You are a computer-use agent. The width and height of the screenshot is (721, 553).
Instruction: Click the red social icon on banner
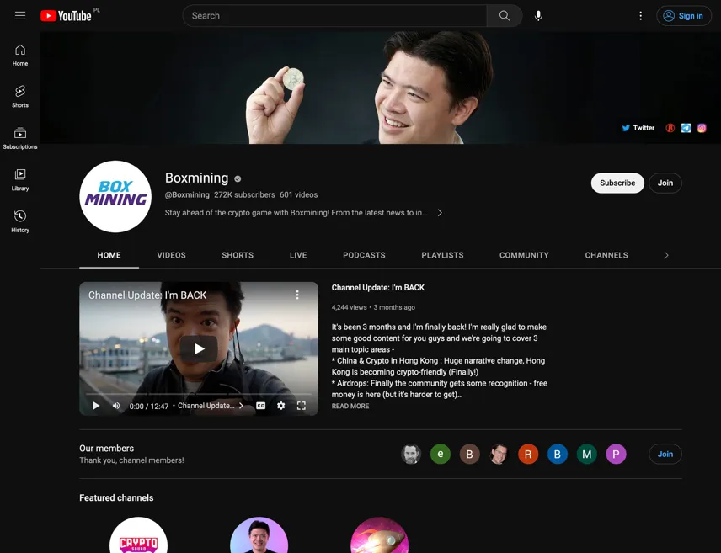(x=670, y=128)
